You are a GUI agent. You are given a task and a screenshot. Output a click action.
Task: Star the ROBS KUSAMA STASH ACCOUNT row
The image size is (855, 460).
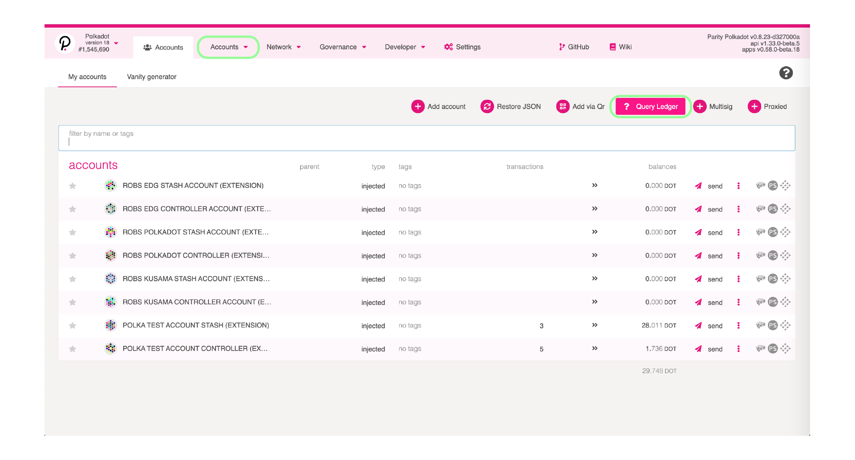(x=72, y=279)
